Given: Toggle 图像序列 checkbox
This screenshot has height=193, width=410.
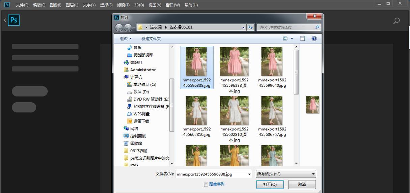Looking at the screenshot, I should click(206, 185).
